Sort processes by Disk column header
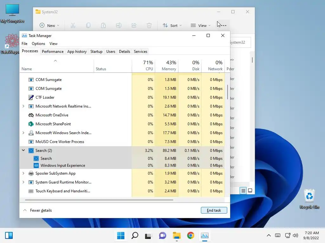The height and width of the screenshot is (243, 325). (x=190, y=65)
